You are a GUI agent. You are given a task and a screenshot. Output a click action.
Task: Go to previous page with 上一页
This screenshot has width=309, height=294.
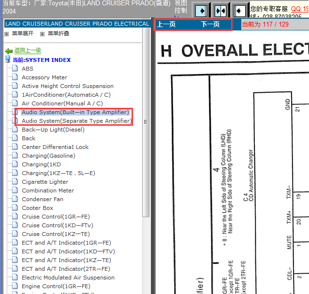pos(166,24)
